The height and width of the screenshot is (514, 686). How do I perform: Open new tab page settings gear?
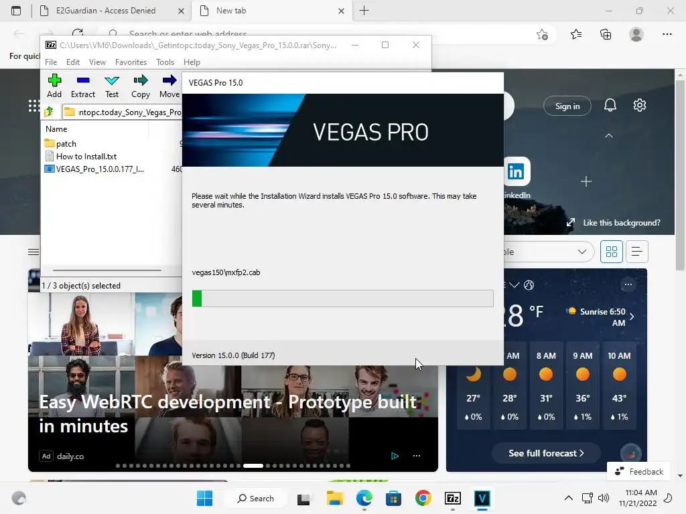(x=640, y=105)
